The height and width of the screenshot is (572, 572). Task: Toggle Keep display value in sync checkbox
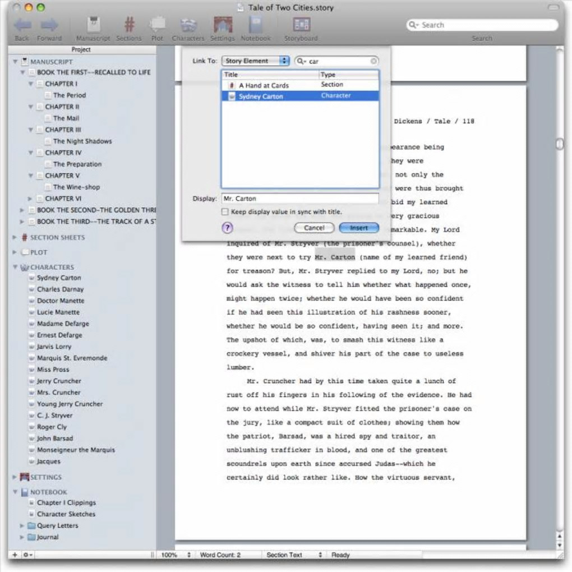click(225, 211)
